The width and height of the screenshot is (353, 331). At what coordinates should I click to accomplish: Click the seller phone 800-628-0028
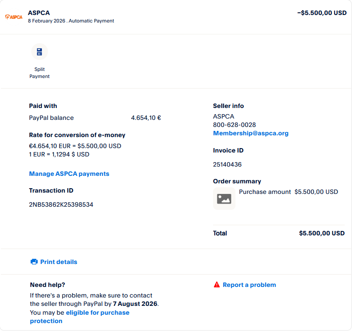pyautogui.click(x=234, y=125)
